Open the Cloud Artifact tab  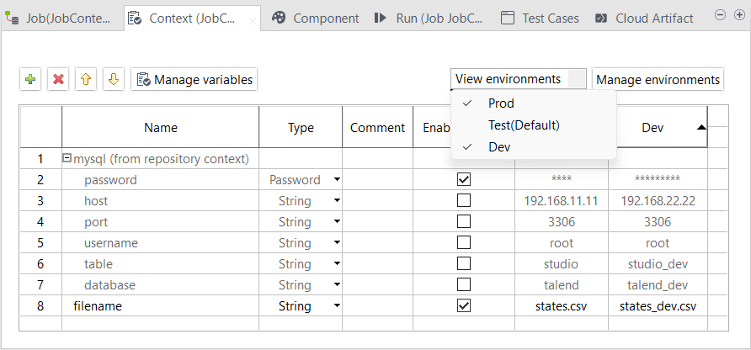[x=645, y=18]
